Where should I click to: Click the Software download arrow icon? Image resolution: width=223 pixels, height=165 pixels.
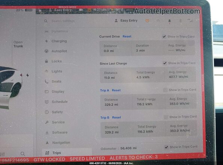(47, 133)
